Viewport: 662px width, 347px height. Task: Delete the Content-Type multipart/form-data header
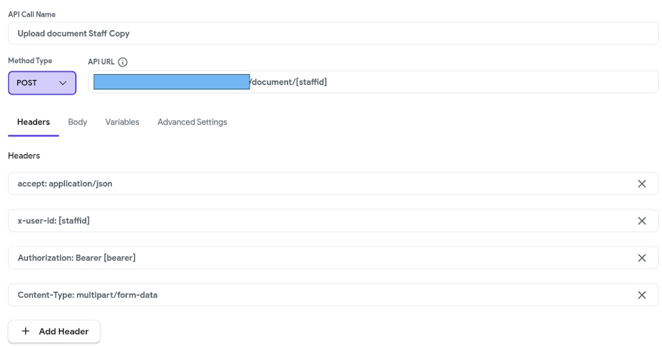click(x=641, y=295)
